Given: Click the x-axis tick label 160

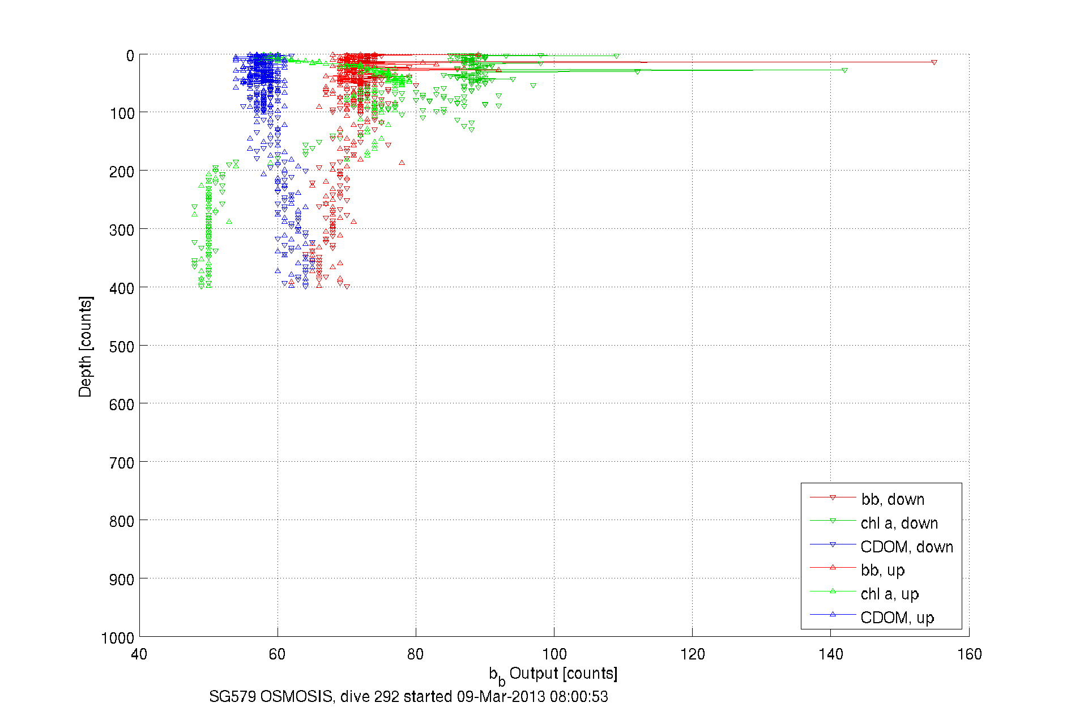Looking at the screenshot, I should tap(969, 654).
